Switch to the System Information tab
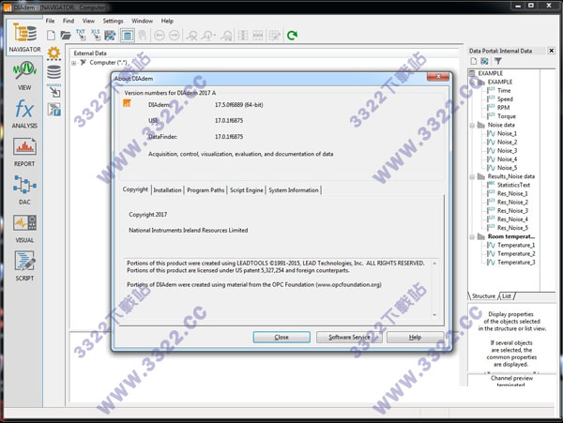 pos(294,190)
